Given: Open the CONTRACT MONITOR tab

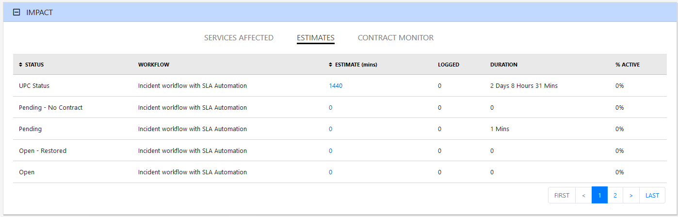Looking at the screenshot, I should pyautogui.click(x=395, y=38).
